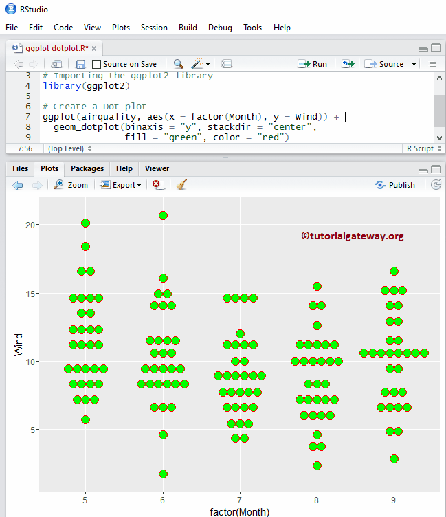Refresh the current plot
The height and width of the screenshot is (517, 446).
coord(436,185)
